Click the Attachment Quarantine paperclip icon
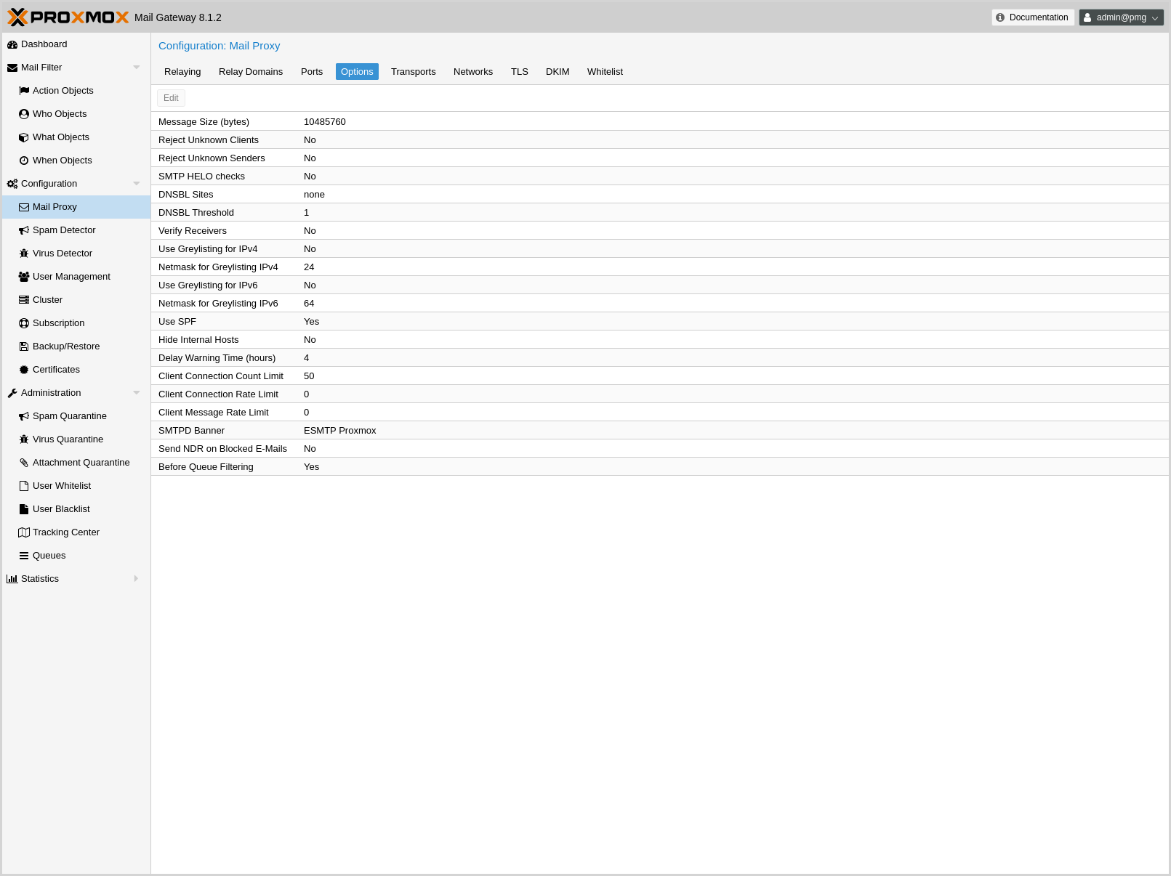 tap(24, 463)
